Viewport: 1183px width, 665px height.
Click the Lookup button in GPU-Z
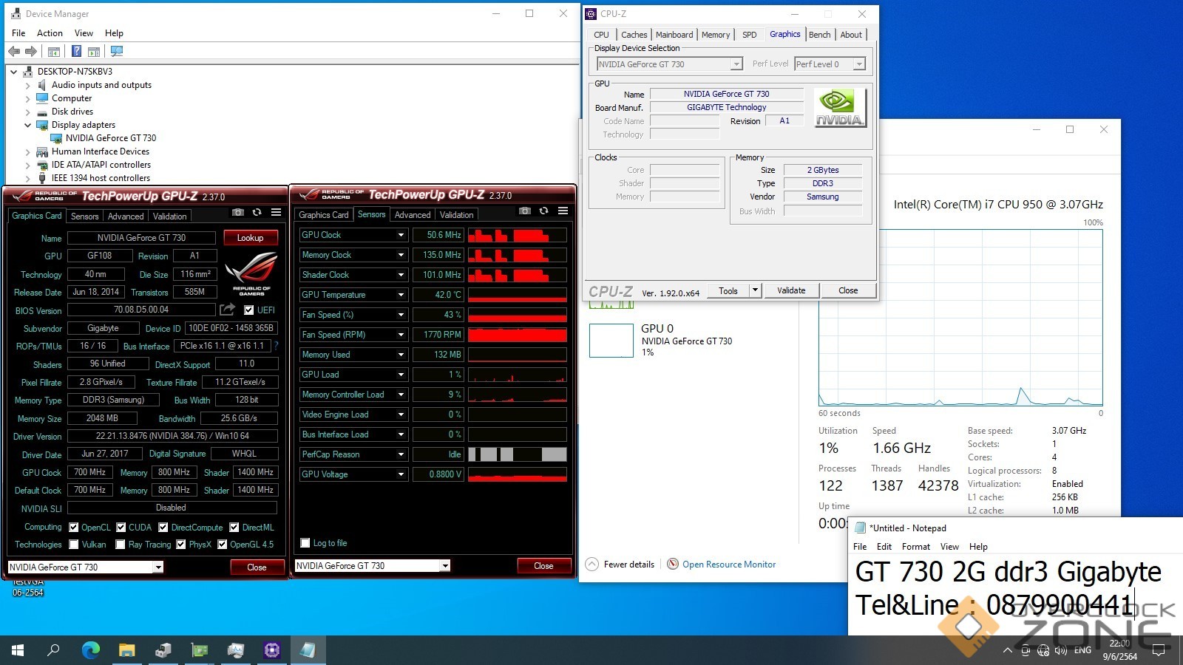[250, 238]
